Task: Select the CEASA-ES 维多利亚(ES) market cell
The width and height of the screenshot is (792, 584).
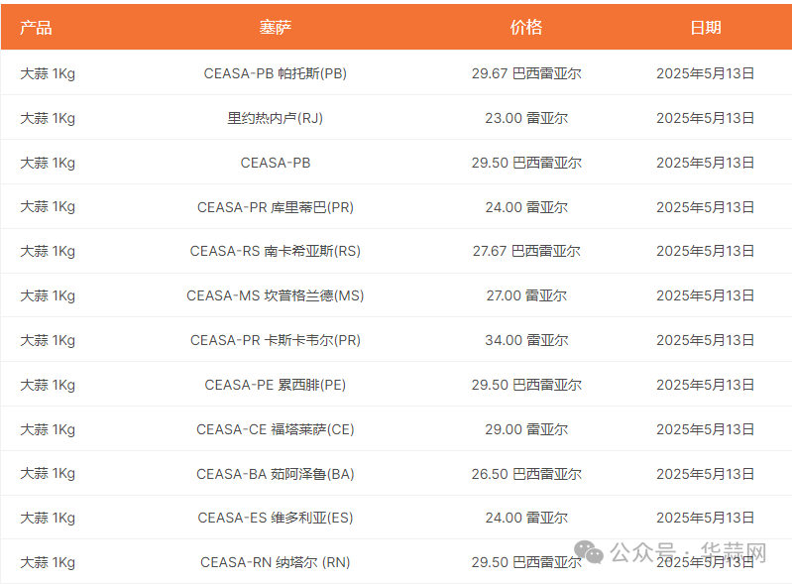Action: 275,518
